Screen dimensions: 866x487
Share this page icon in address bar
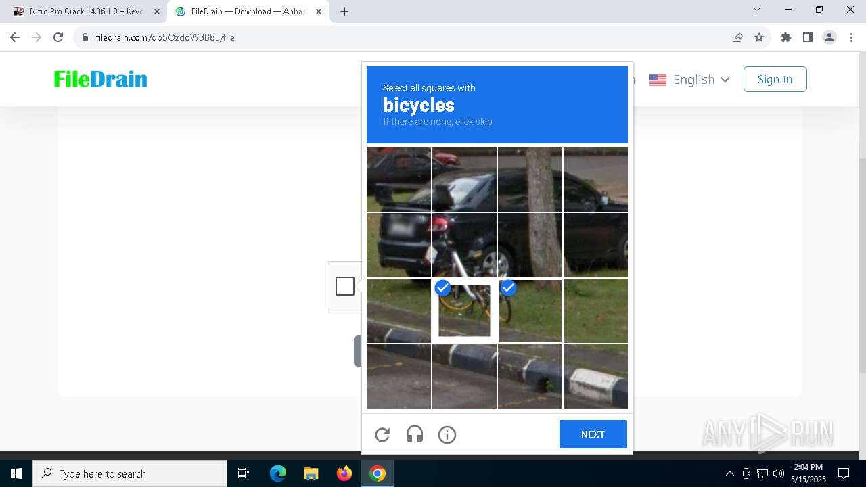[737, 37]
